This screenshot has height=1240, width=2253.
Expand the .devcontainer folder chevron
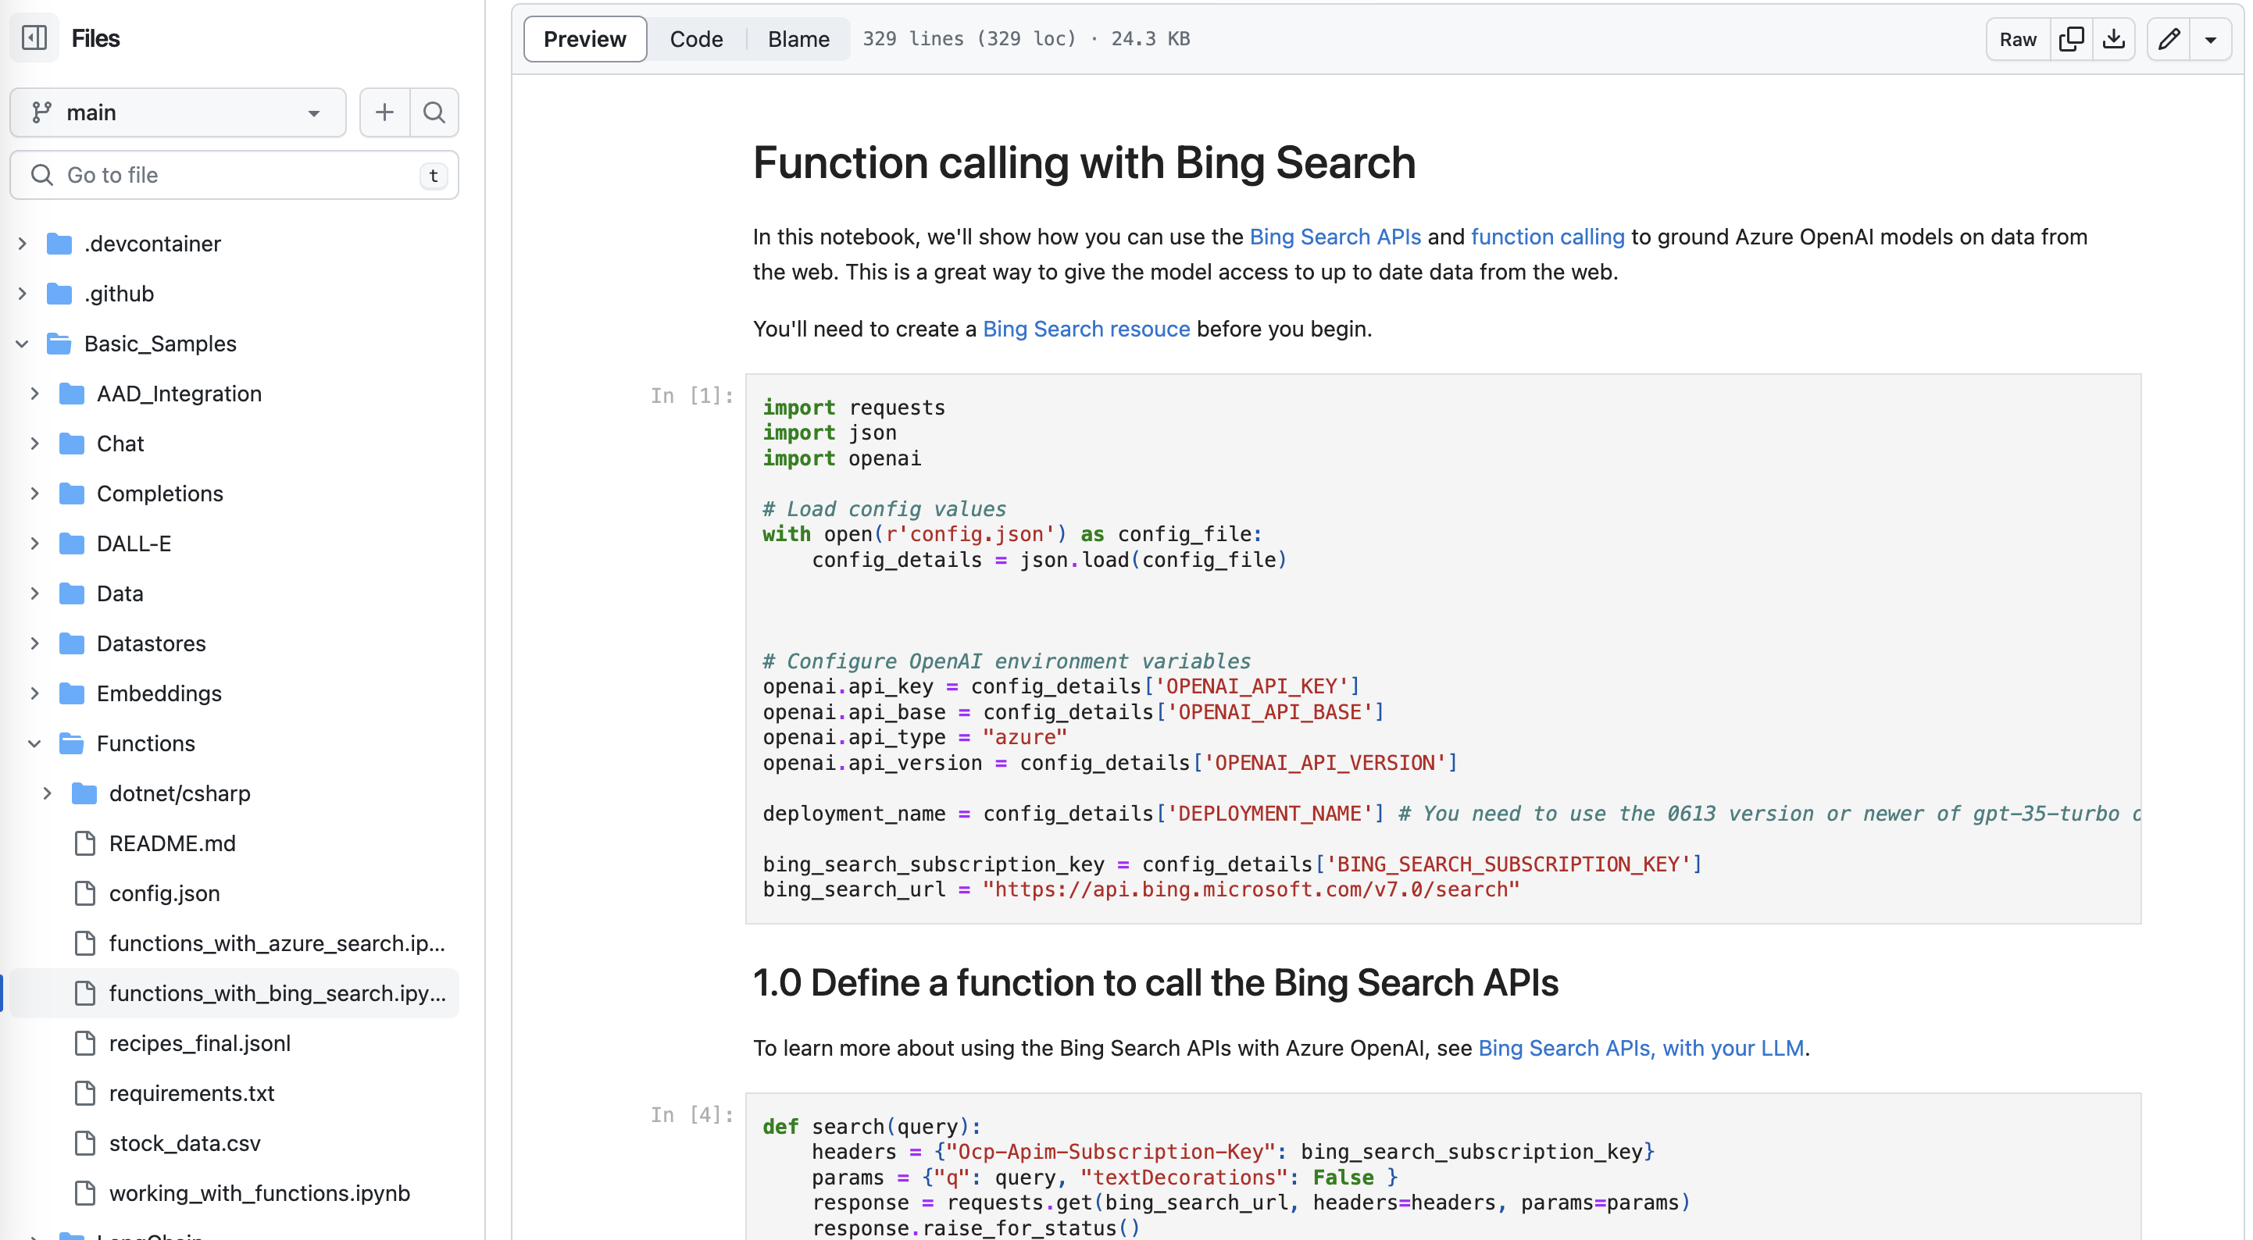point(23,243)
